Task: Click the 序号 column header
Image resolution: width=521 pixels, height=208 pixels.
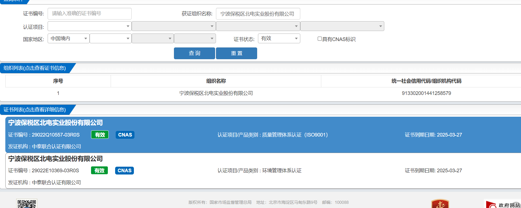Action: [x=58, y=81]
